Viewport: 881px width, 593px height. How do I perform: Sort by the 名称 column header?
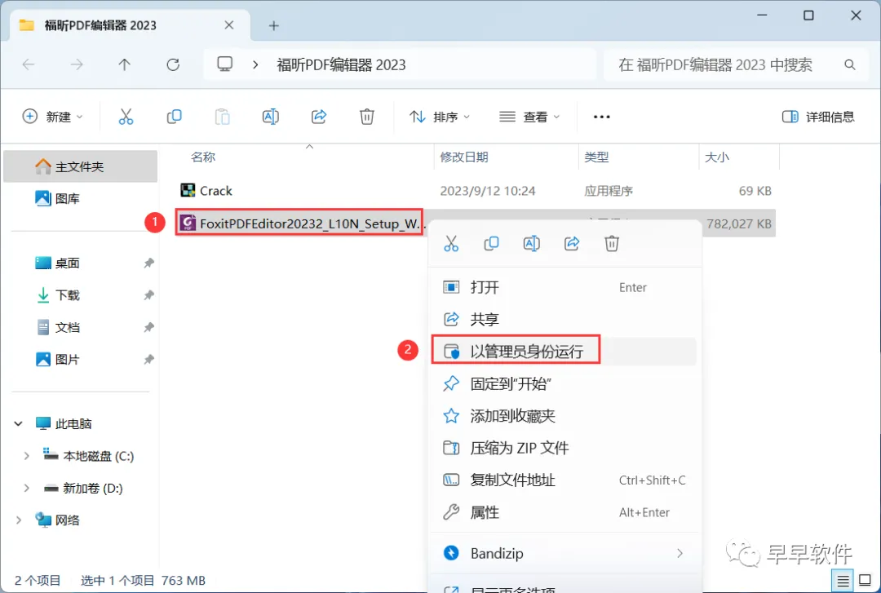203,157
